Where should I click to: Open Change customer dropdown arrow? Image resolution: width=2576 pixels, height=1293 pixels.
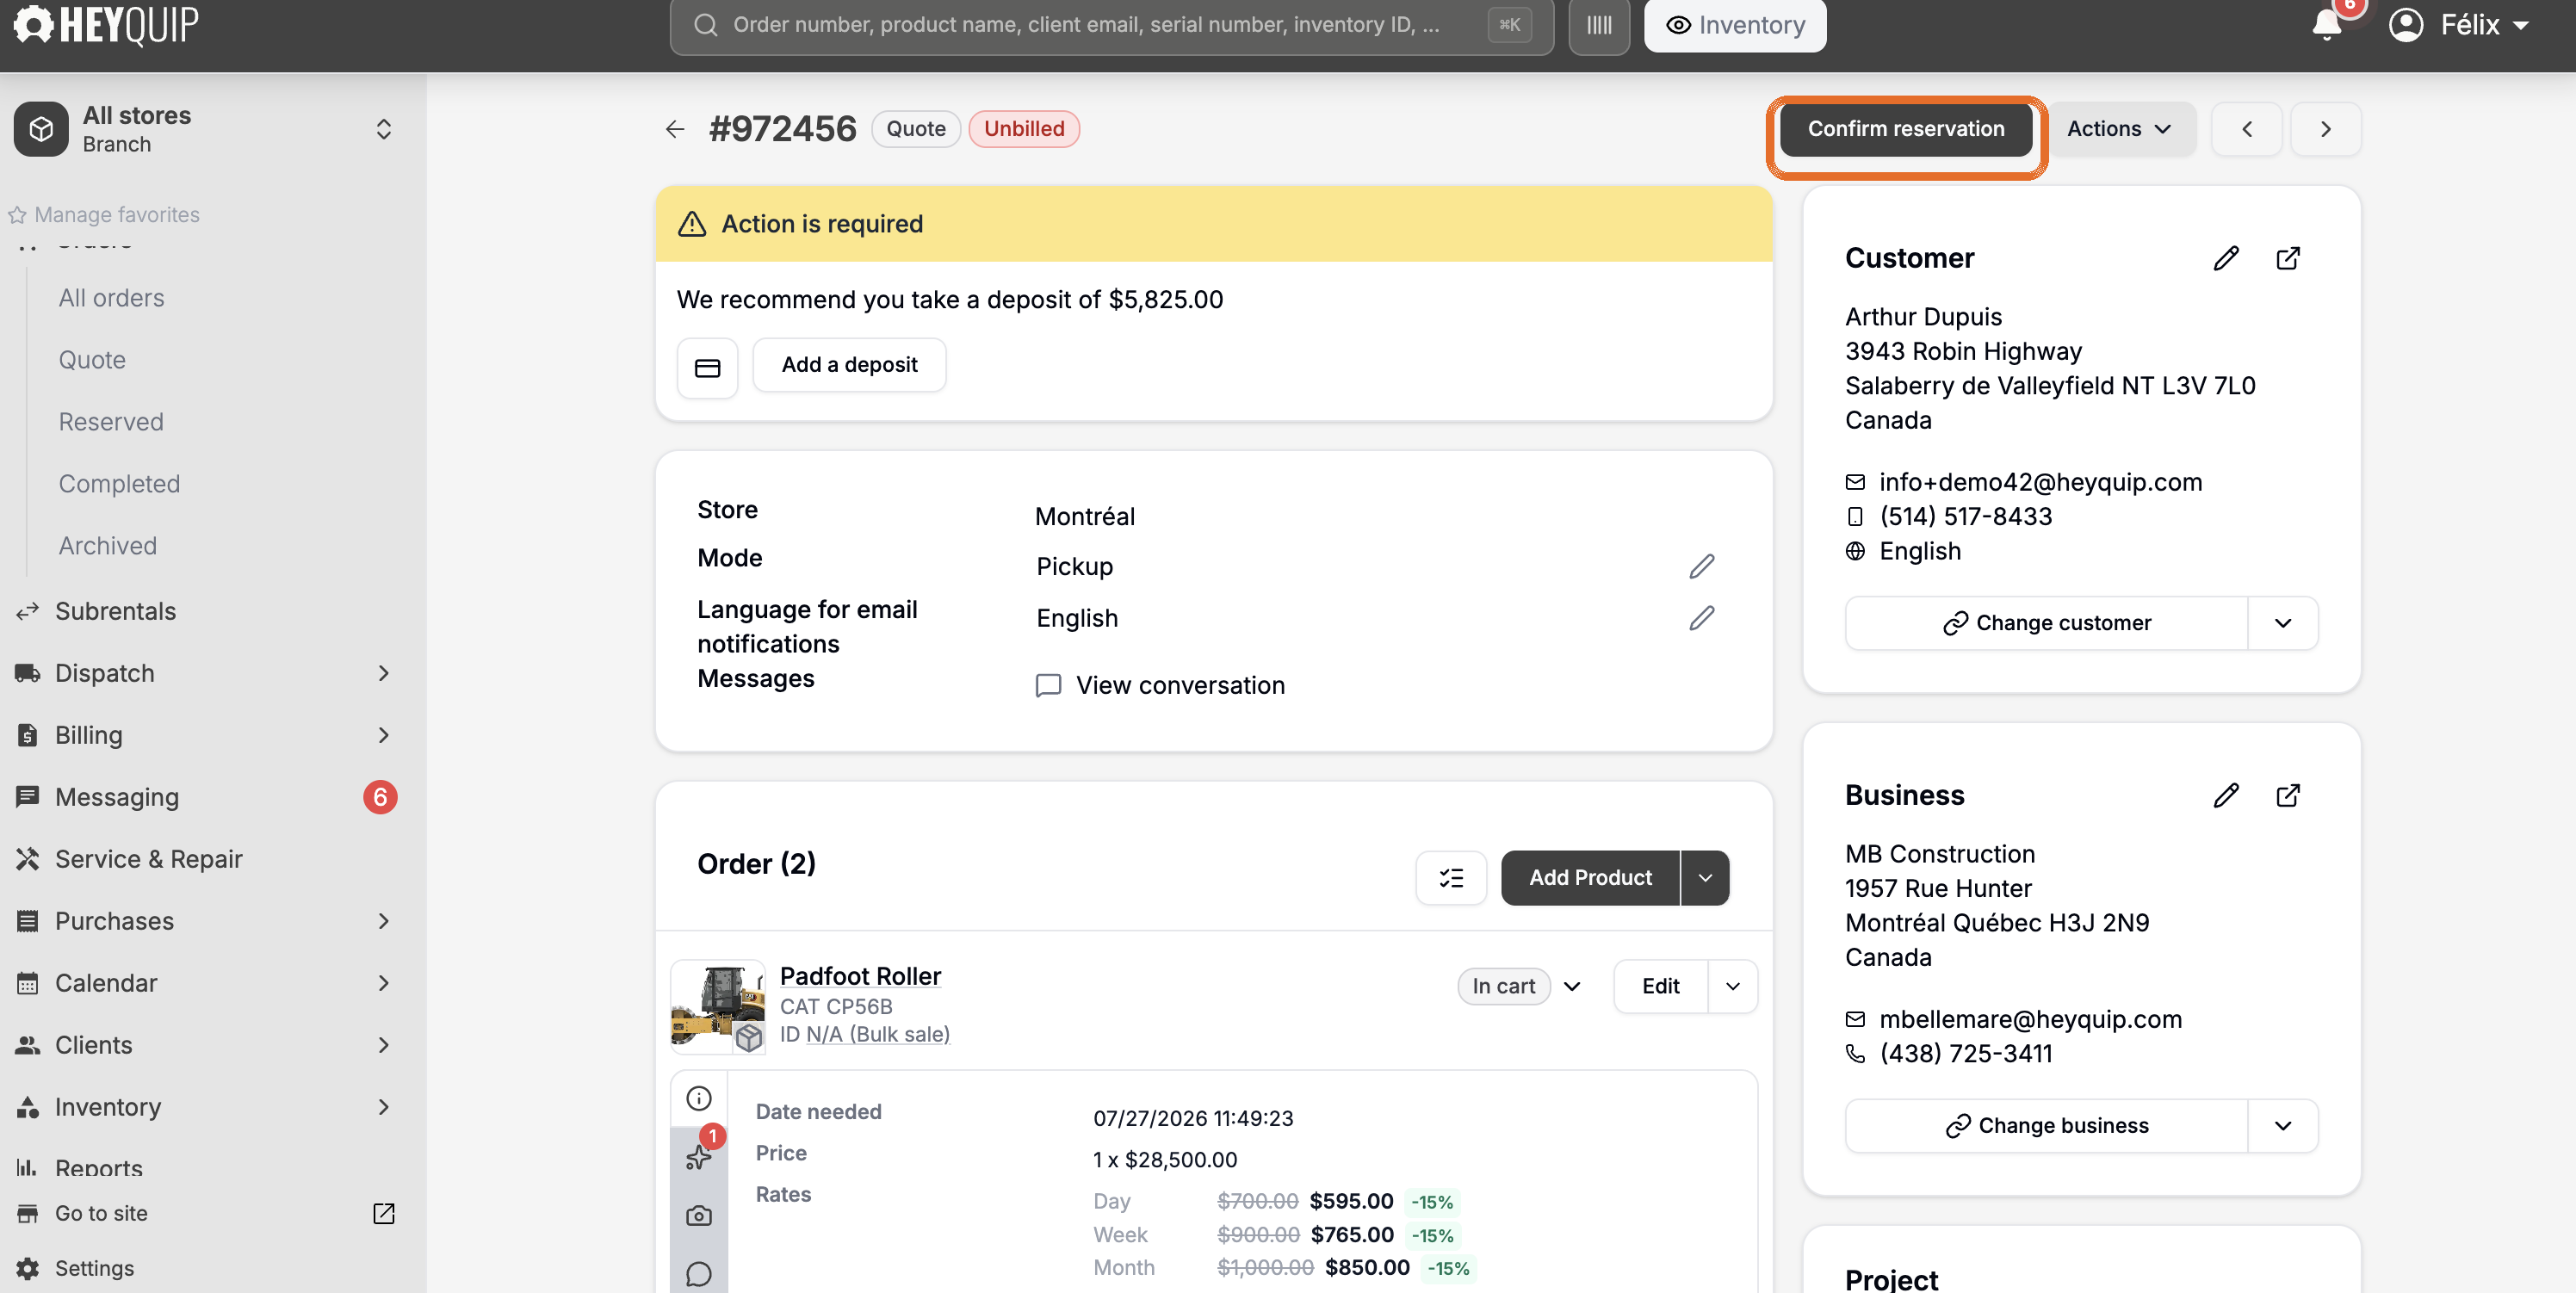[x=2282, y=623]
